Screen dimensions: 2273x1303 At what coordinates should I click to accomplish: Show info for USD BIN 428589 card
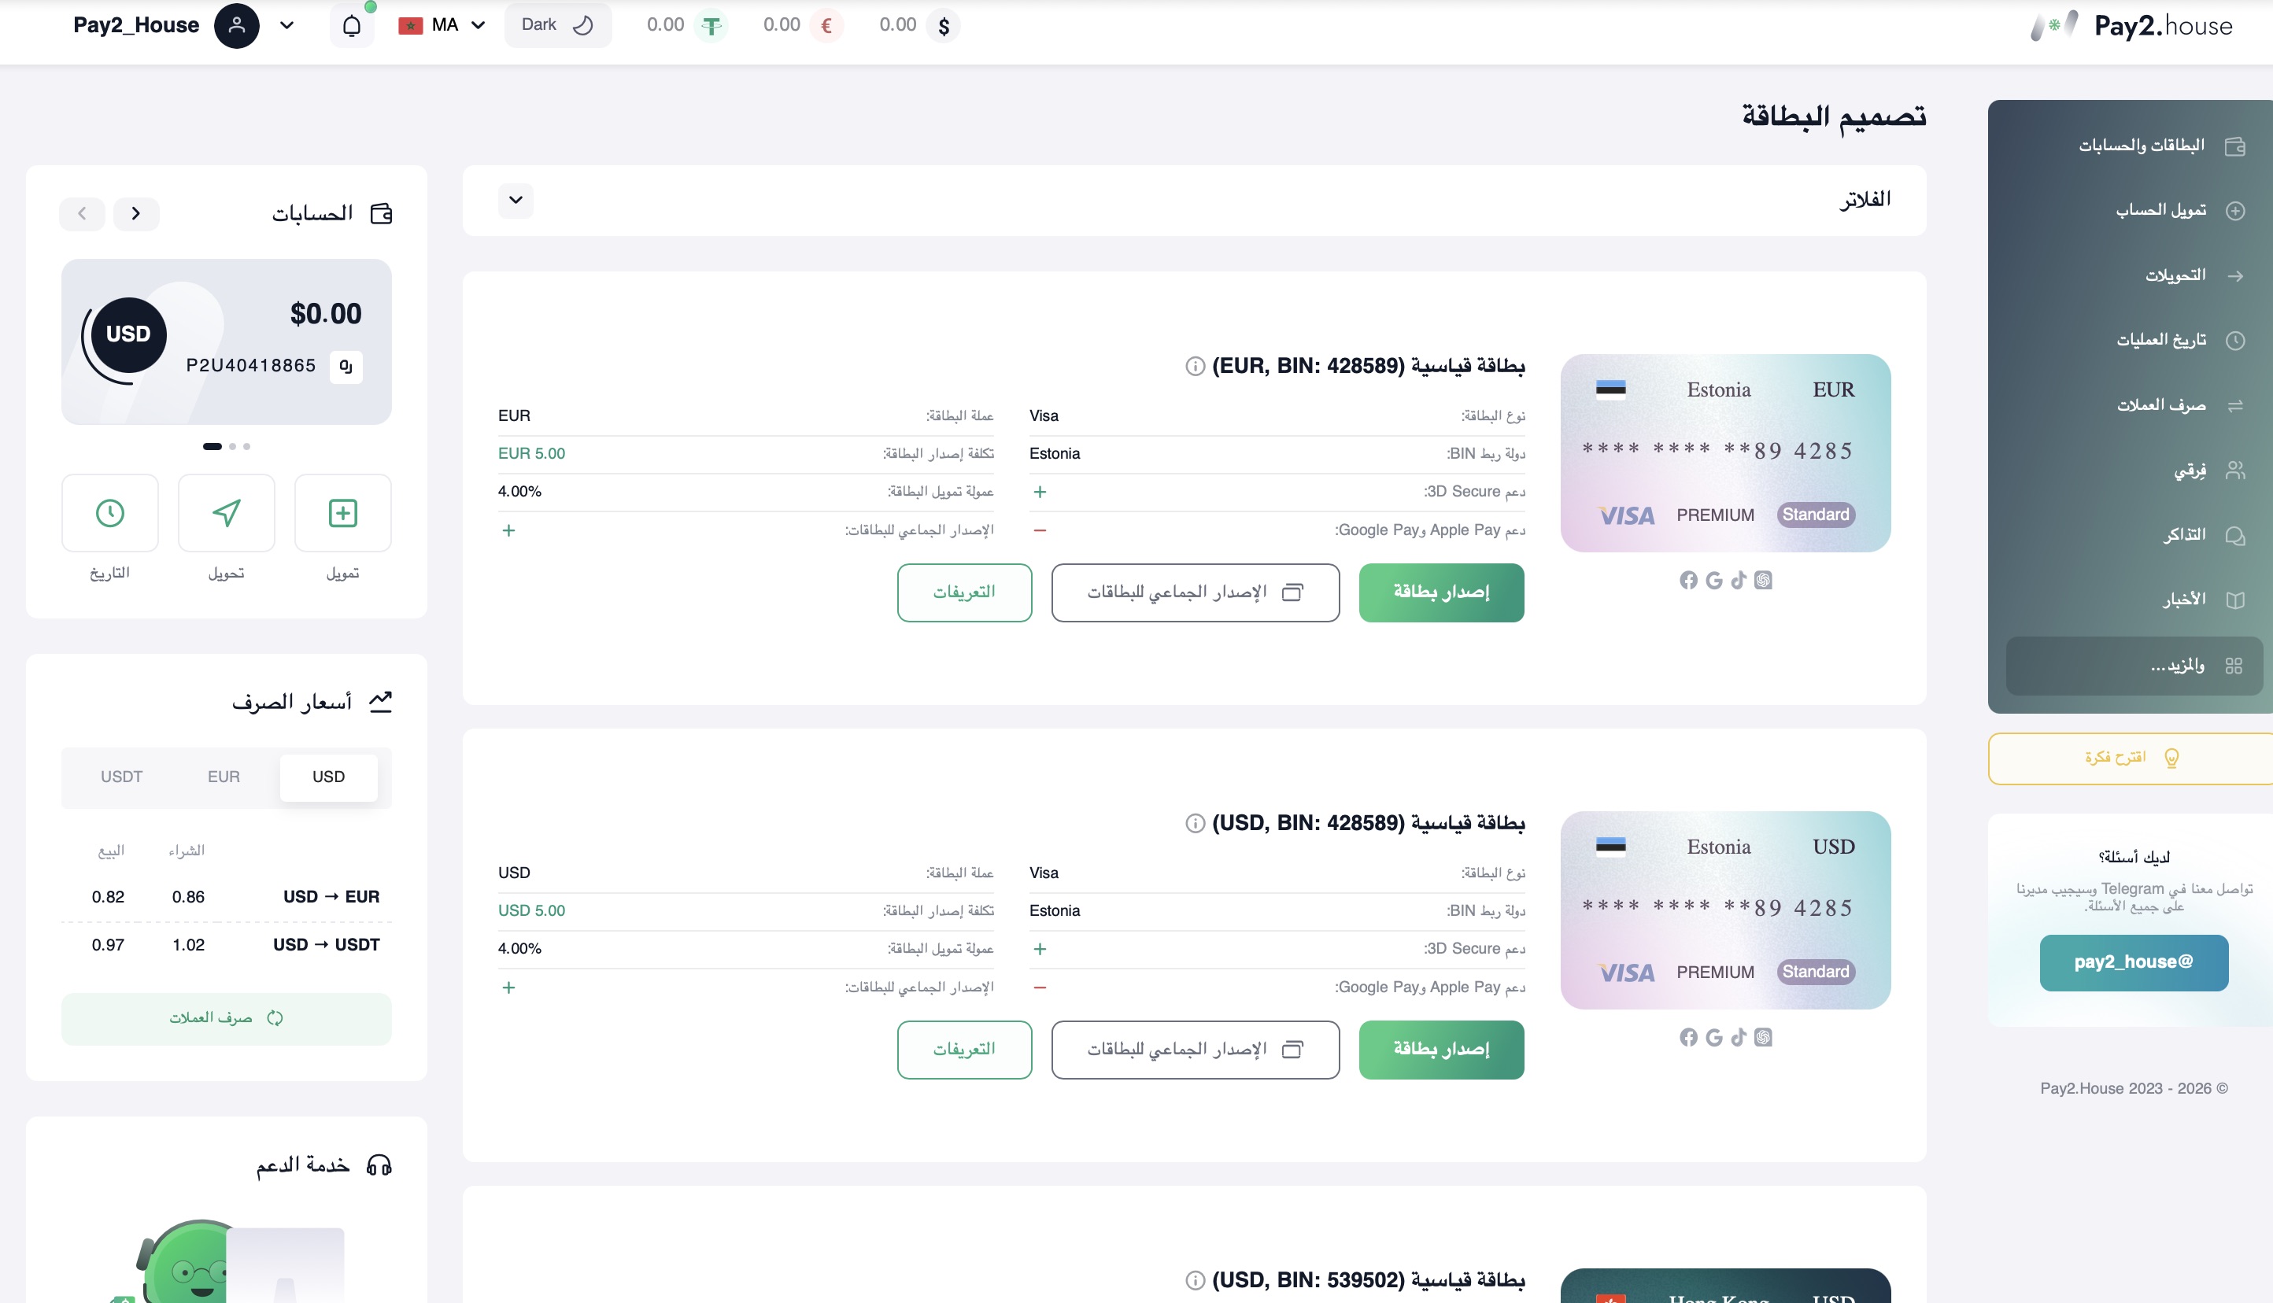(x=1195, y=823)
